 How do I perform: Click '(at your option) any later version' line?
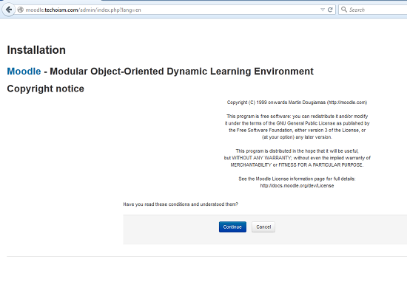coord(297,137)
